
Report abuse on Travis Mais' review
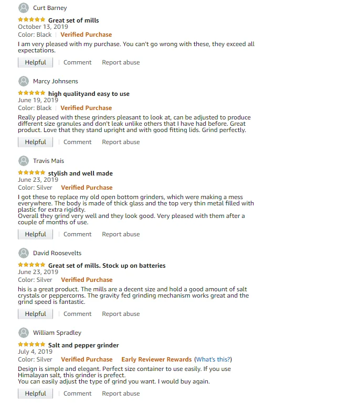(x=121, y=234)
